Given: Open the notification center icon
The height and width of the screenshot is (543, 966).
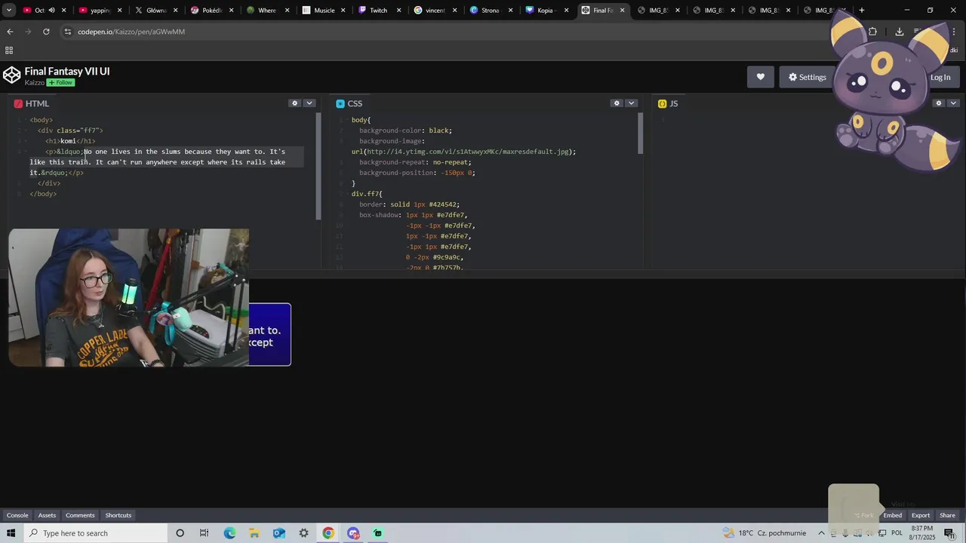Looking at the screenshot, I should [x=949, y=533].
